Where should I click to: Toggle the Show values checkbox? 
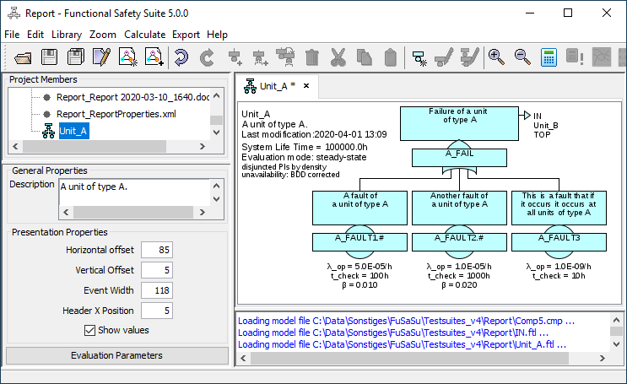(89, 330)
